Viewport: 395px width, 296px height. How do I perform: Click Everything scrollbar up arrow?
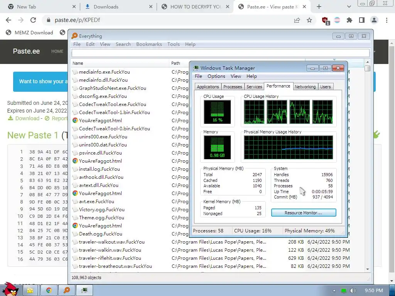pyautogui.click(x=368, y=62)
